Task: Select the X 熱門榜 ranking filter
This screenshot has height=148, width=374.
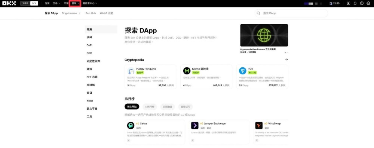Action: point(150,107)
